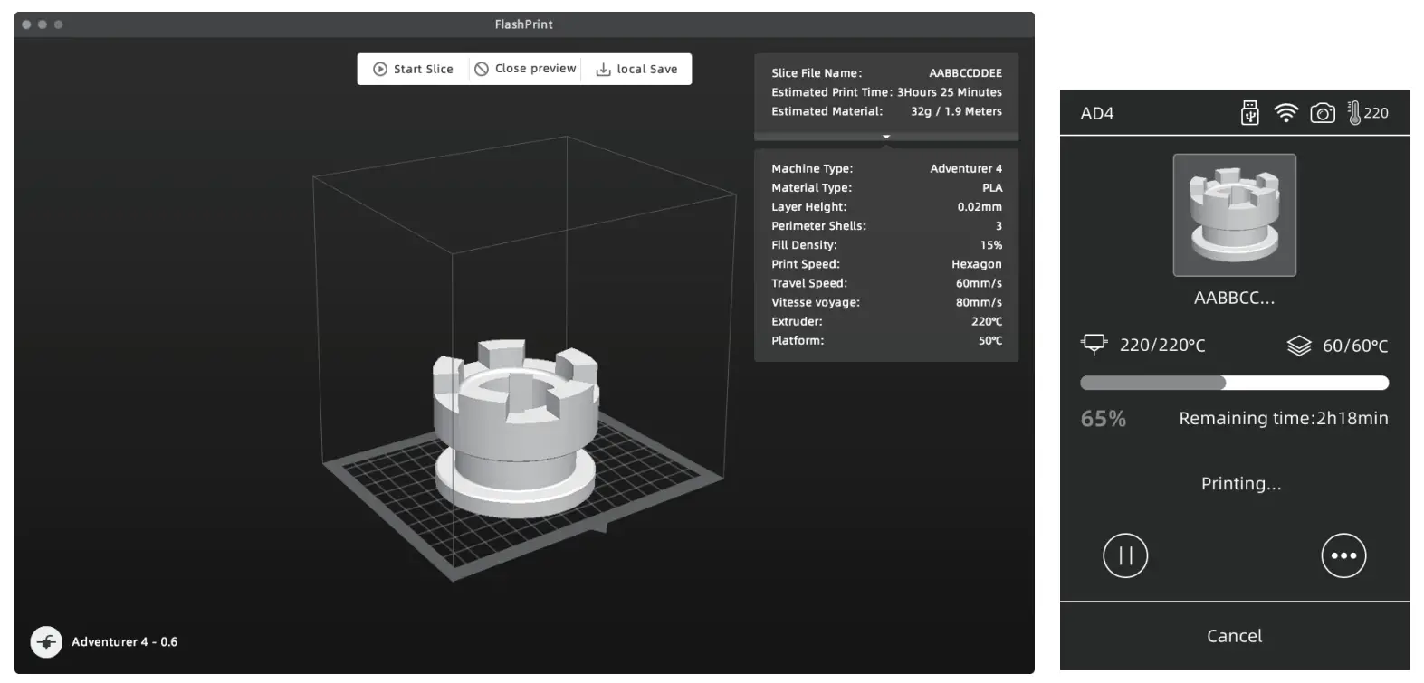
Task: Click the Start Slice button
Action: click(x=413, y=69)
